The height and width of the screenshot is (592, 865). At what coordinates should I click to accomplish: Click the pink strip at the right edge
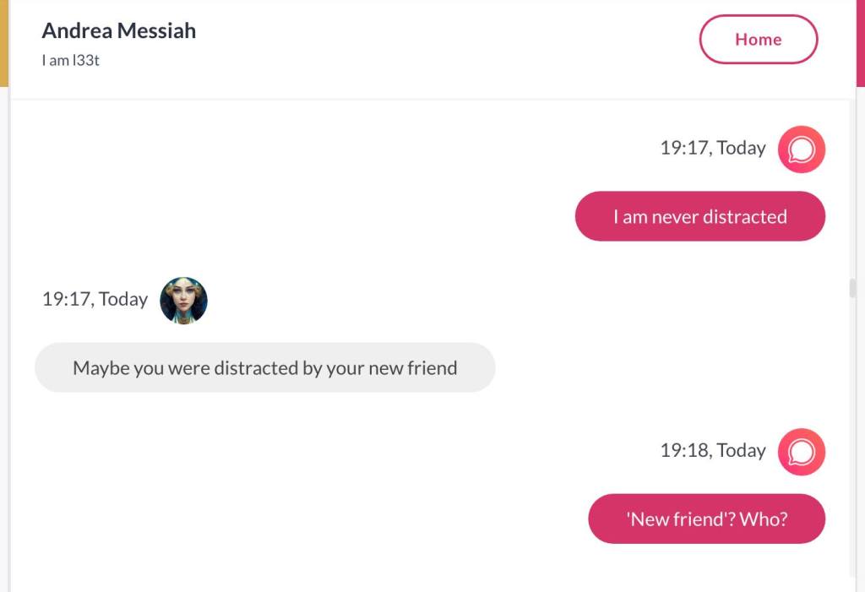click(x=861, y=42)
